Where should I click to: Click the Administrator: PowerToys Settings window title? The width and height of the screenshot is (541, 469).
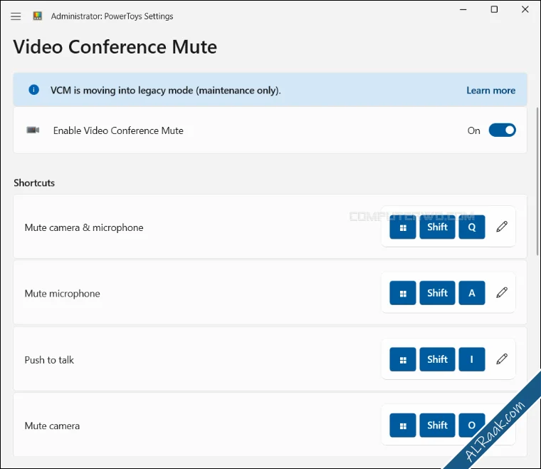point(112,16)
